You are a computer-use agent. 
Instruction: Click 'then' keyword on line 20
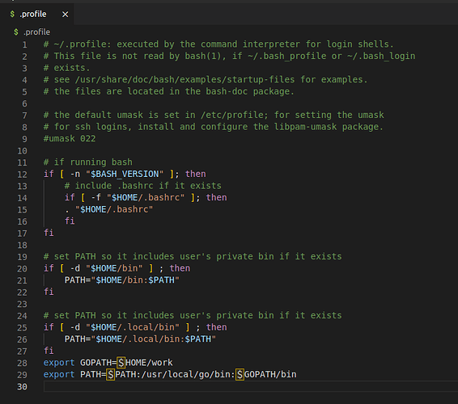coord(180,268)
